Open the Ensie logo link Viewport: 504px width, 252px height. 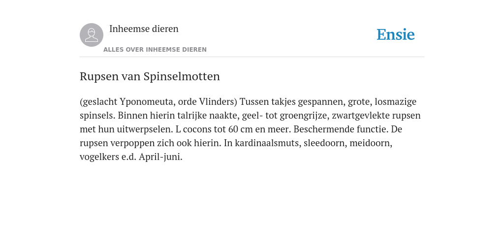[x=395, y=34]
